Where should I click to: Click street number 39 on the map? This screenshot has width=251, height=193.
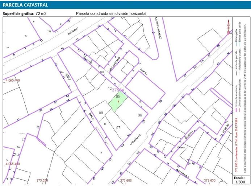click(41, 110)
